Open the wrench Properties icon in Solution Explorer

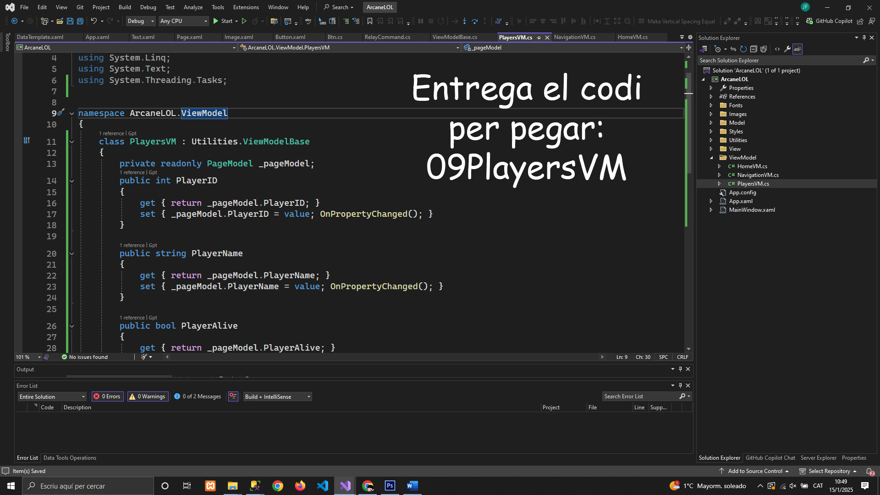coord(787,49)
